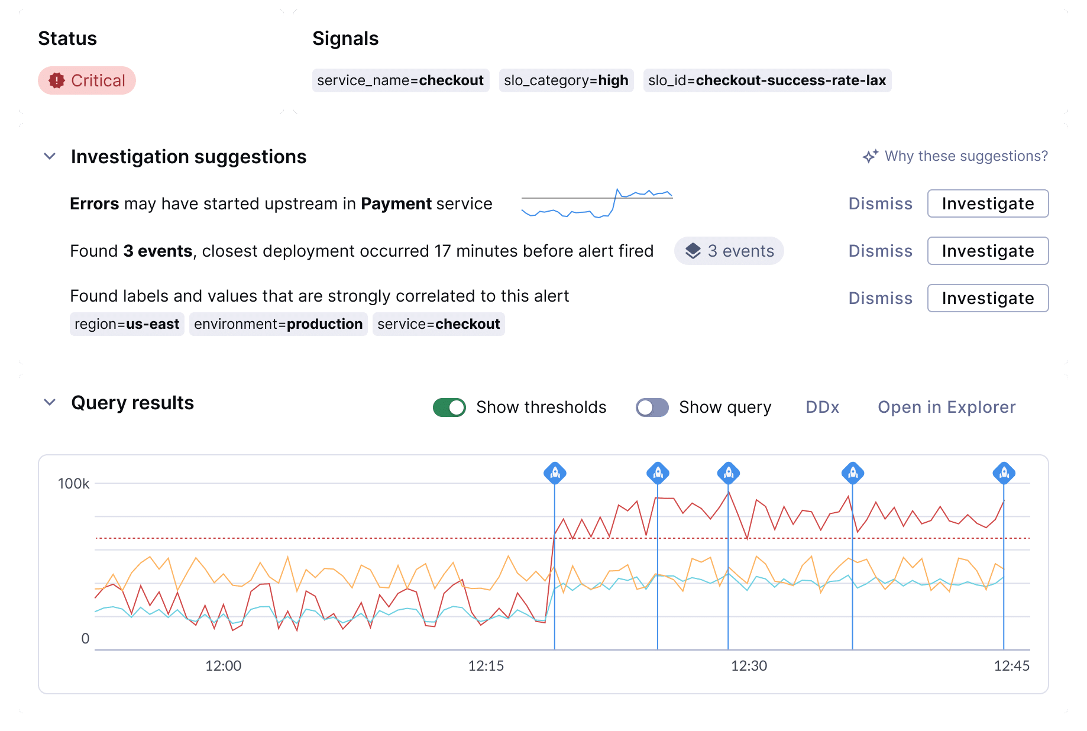Click the fourth deployment rocket marker on chart
The width and height of the screenshot is (1087, 731).
[852, 473]
